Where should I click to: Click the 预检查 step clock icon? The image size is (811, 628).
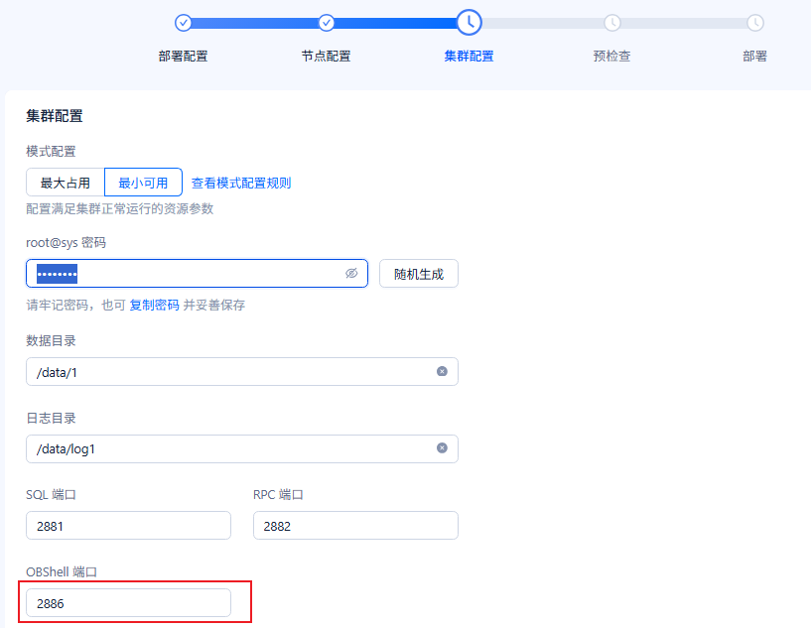tap(612, 23)
